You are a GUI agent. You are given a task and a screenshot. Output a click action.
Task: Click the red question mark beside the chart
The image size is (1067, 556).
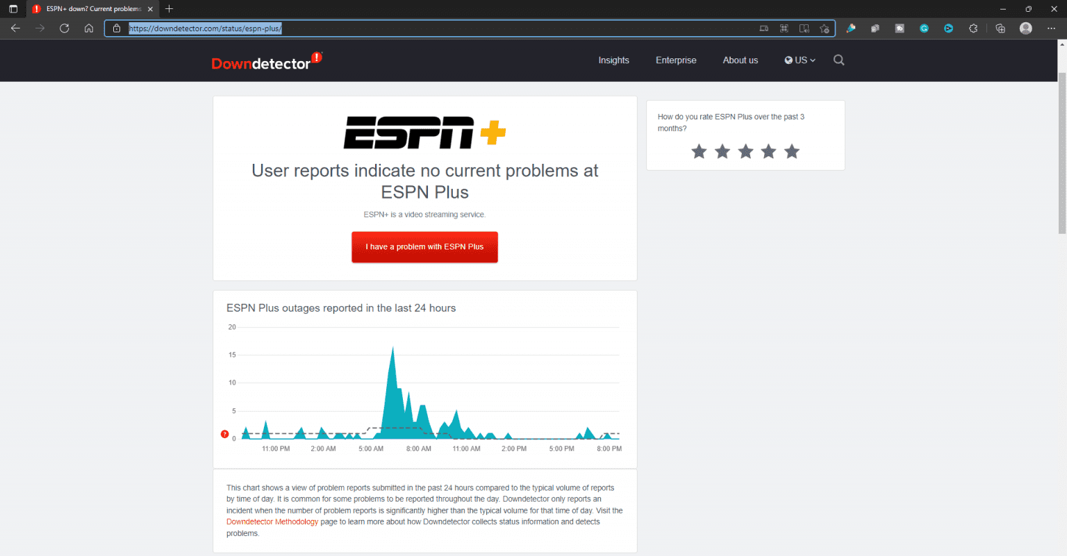pyautogui.click(x=224, y=433)
